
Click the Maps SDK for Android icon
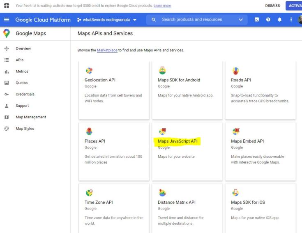[x=162, y=71]
